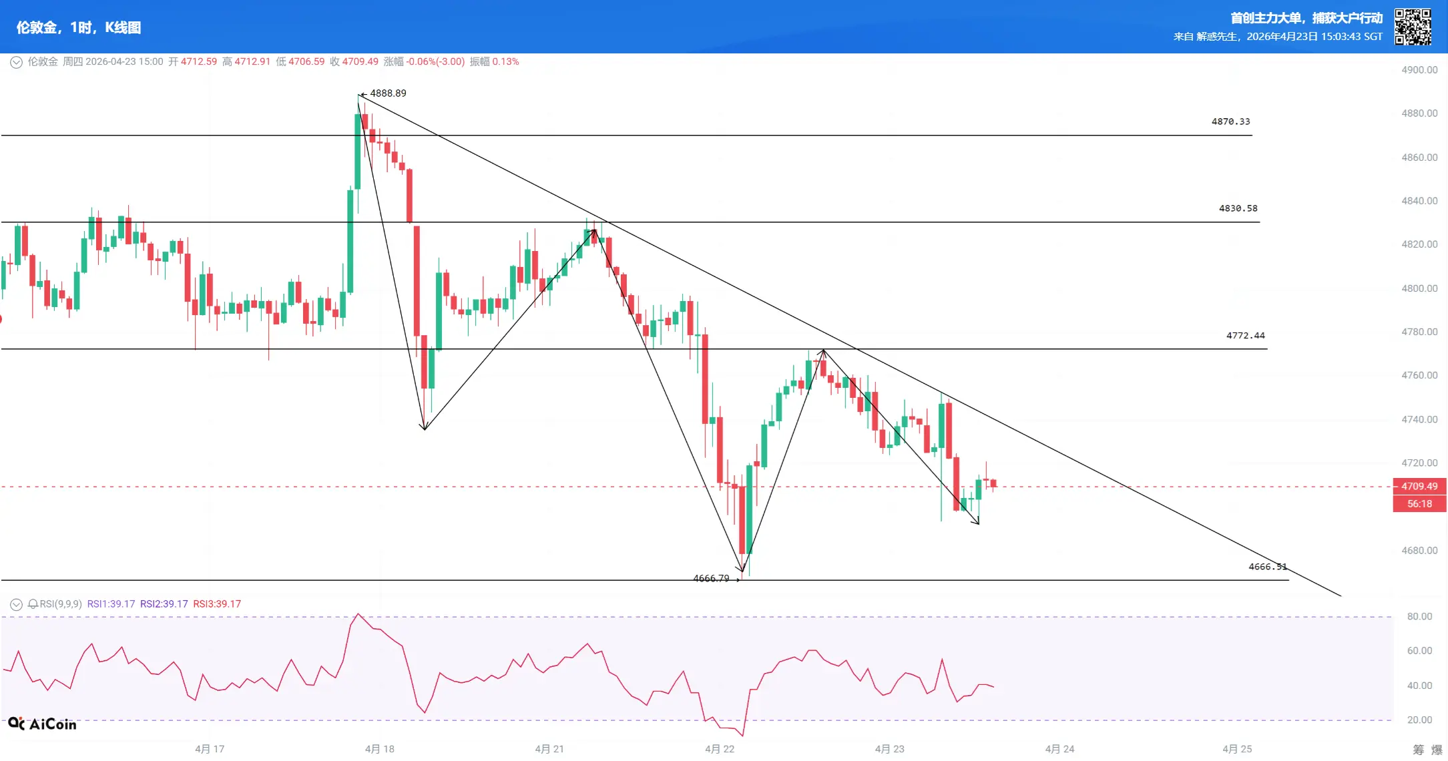Click the 首创主力大单 promo link

1306,18
